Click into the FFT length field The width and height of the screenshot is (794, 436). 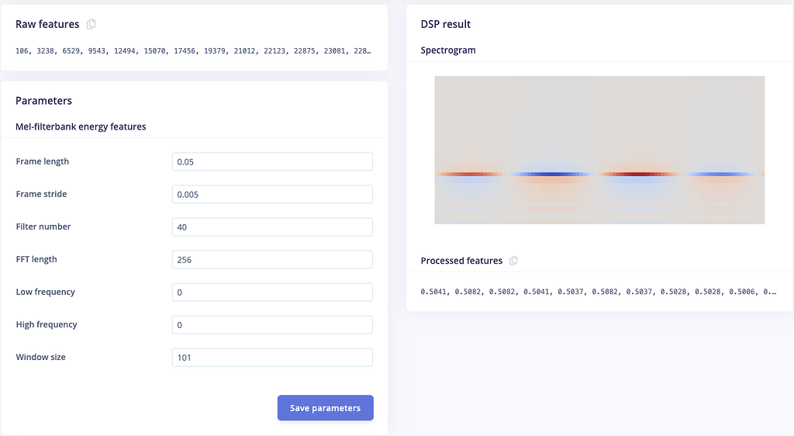(272, 259)
